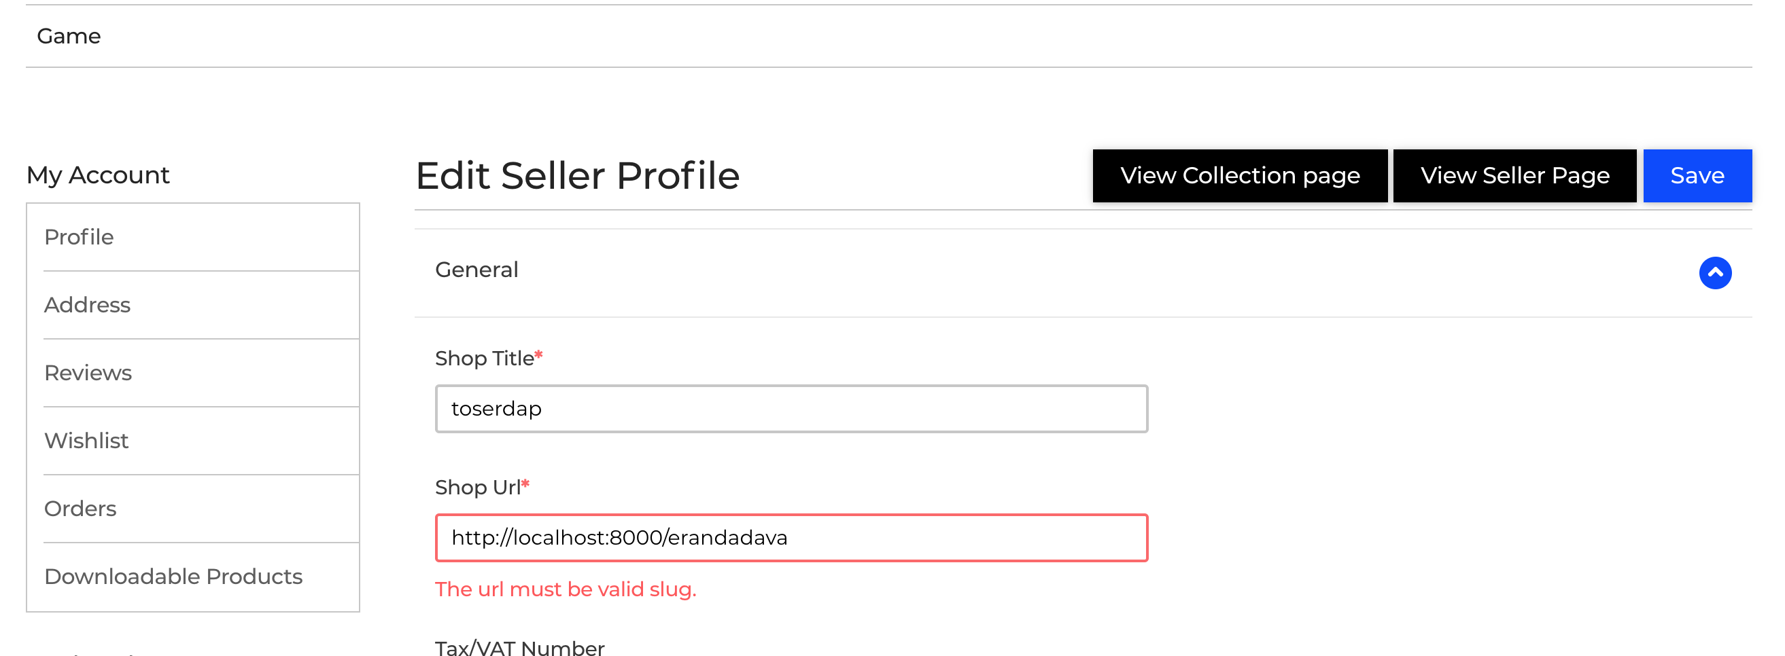This screenshot has width=1785, height=656.
Task: Go to Profile in My Account sidebar
Action: click(x=79, y=238)
